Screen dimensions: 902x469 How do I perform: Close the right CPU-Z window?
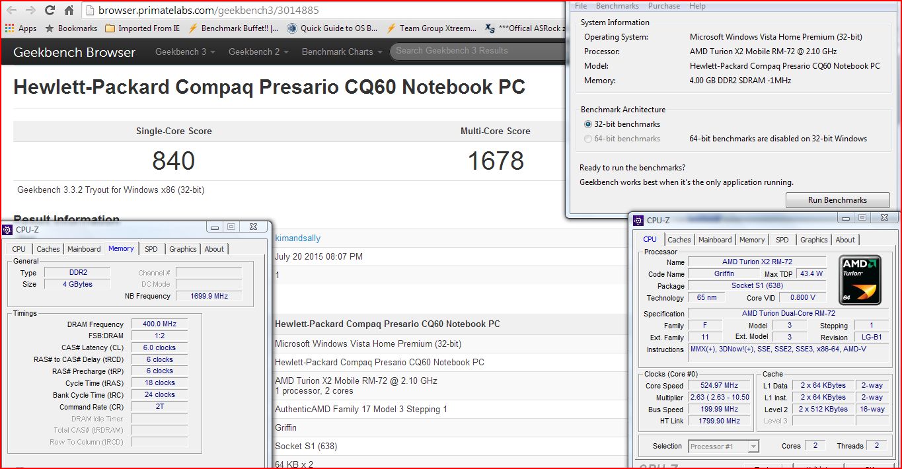(884, 217)
